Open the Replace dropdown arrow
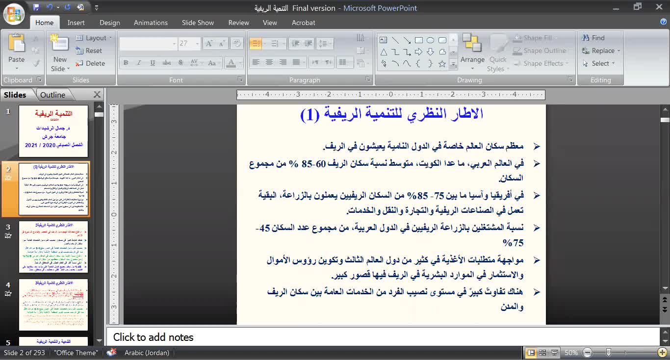 pos(618,51)
